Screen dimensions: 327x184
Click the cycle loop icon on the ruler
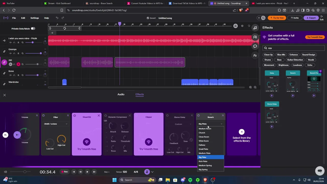(65, 28)
